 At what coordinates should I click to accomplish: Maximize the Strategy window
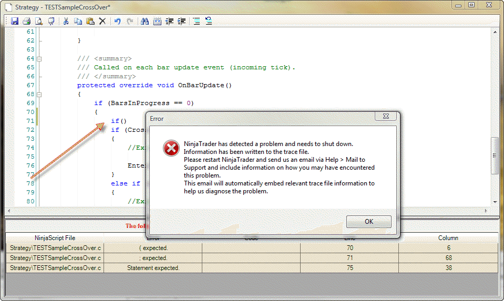point(471,5)
